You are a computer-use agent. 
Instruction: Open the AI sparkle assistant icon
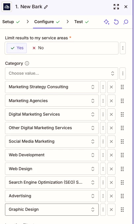(107, 22)
